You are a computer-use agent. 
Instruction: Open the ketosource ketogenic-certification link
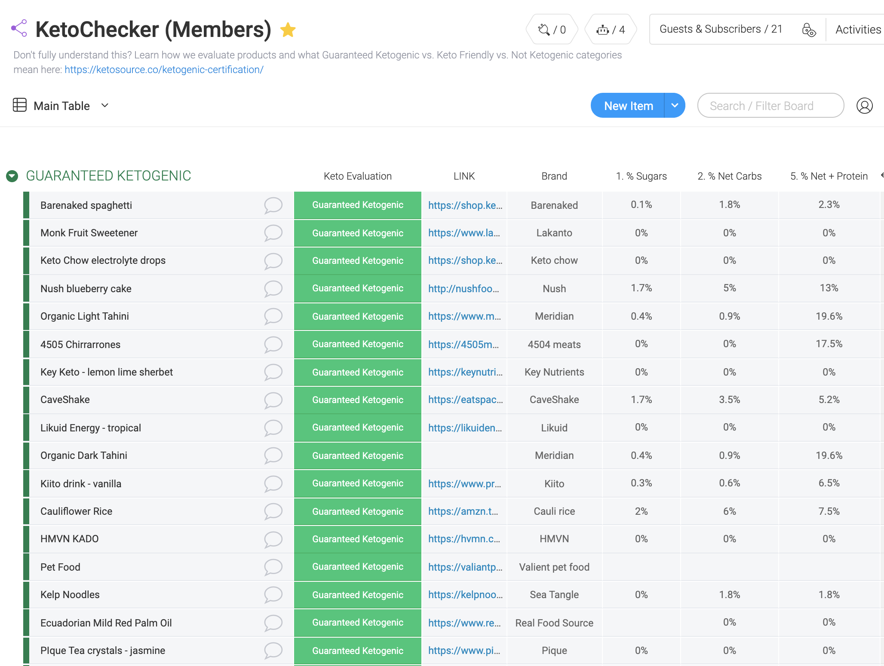click(x=164, y=70)
